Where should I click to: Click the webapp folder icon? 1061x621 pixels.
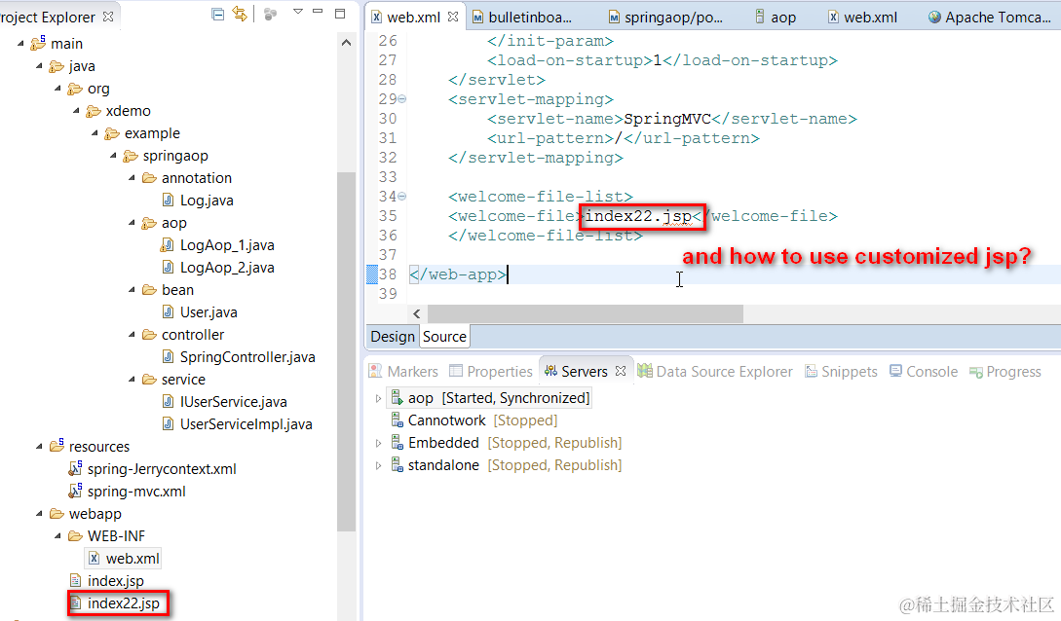(57, 514)
